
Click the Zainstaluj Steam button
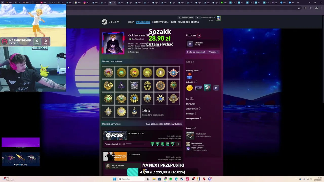pos(186,18)
